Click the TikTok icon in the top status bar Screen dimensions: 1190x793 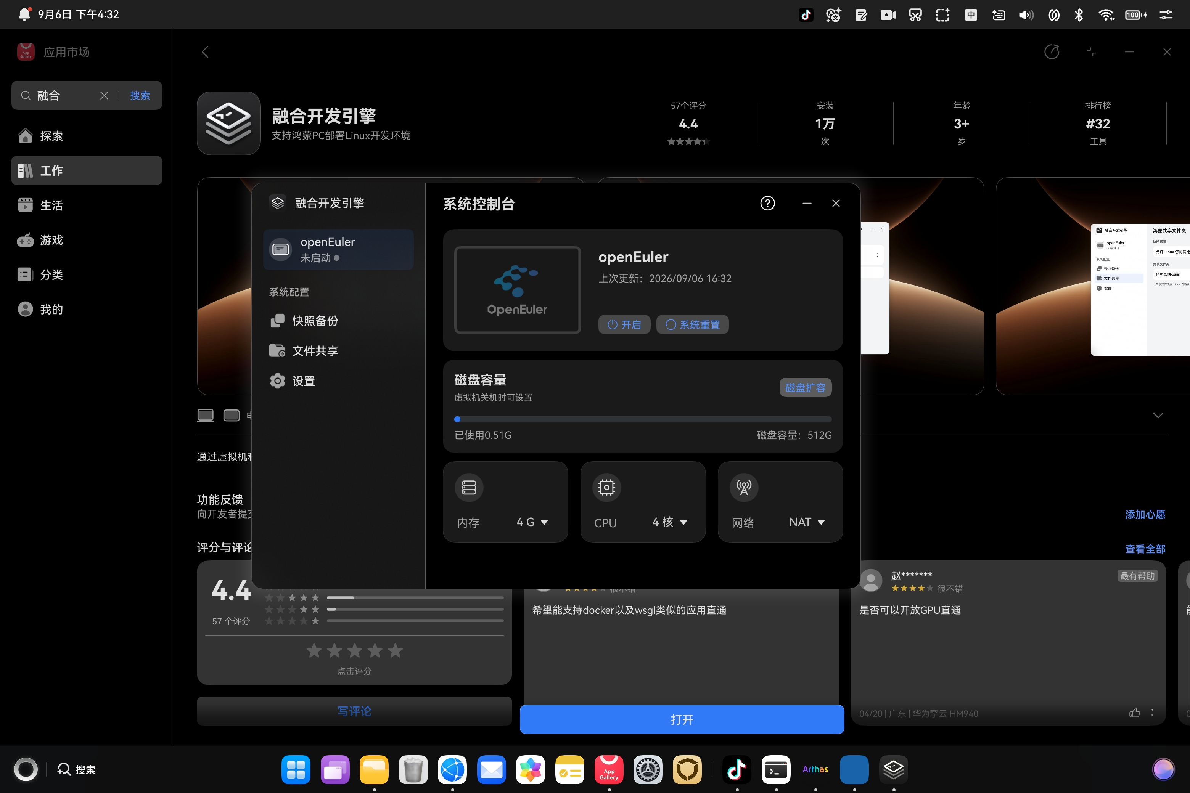[806, 14]
